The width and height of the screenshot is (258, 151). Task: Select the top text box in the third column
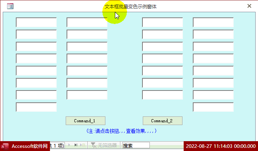tap(162, 22)
